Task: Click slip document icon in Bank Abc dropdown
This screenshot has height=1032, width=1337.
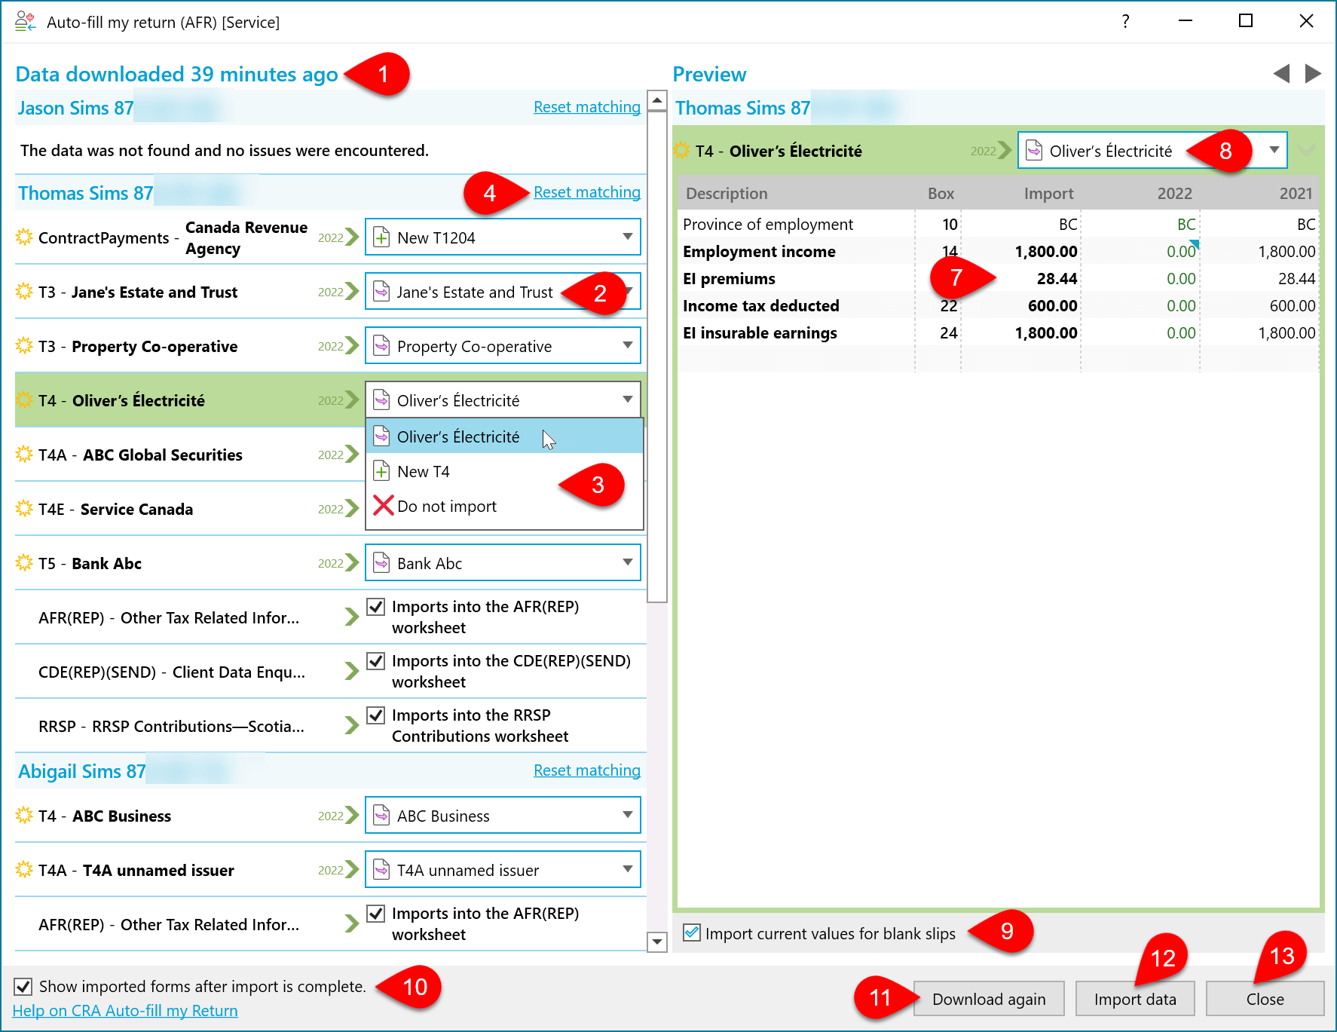Action: (382, 563)
